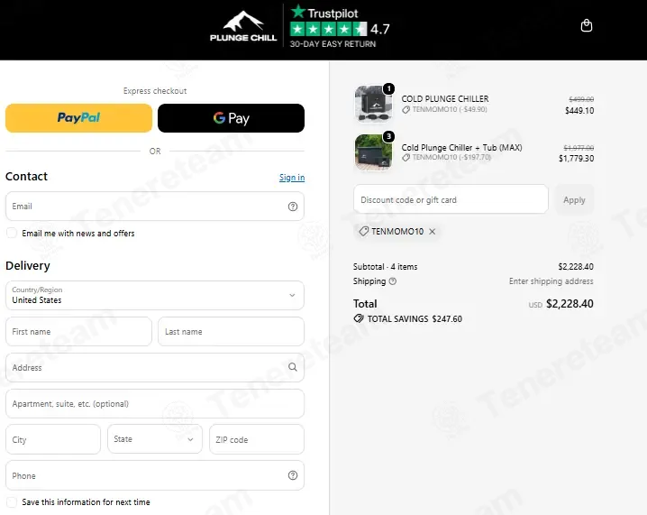This screenshot has height=515, width=647.
Task: Pay with Google Pay express checkout
Action: (231, 118)
